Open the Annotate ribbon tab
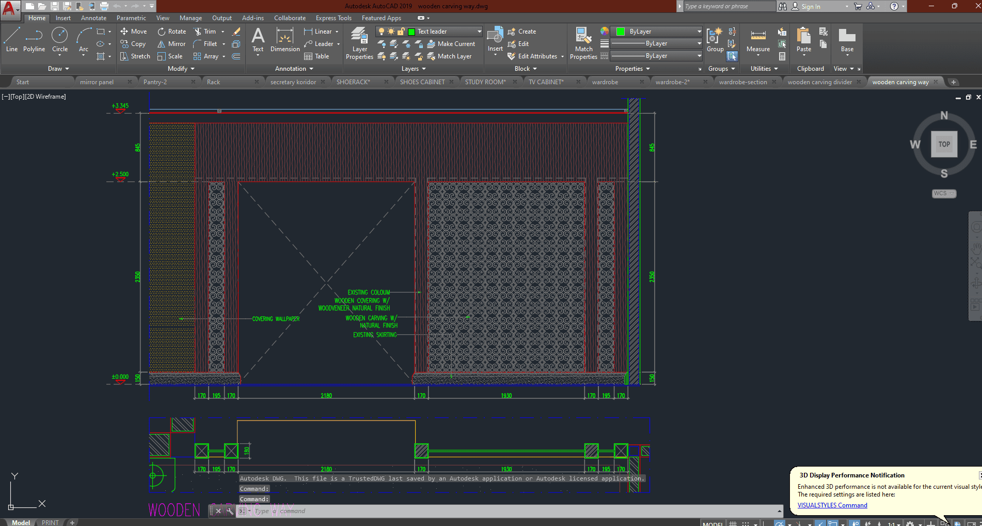The height and width of the screenshot is (526, 982). coord(93,18)
